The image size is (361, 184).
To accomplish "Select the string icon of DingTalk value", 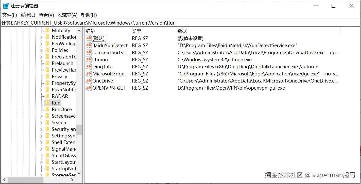I will coord(89,67).
